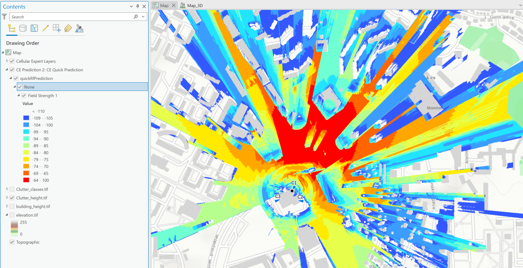Enable Clutter_classes.tif layer checkbox

[12, 189]
